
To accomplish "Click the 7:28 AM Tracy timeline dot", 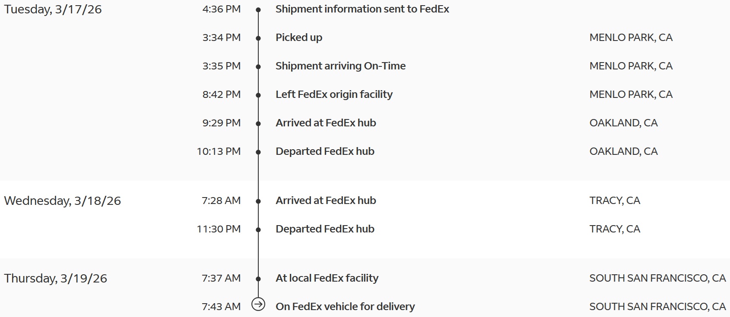I will (x=258, y=201).
